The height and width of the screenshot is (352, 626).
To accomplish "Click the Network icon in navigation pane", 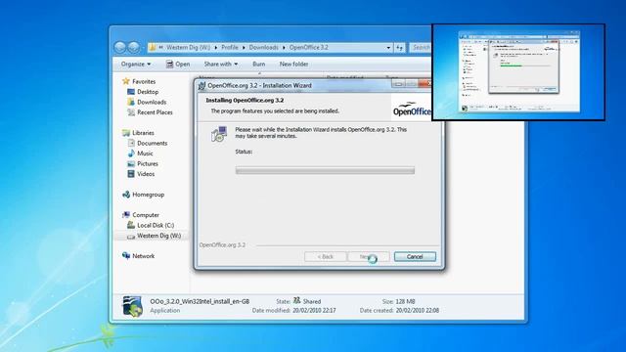I will [126, 255].
